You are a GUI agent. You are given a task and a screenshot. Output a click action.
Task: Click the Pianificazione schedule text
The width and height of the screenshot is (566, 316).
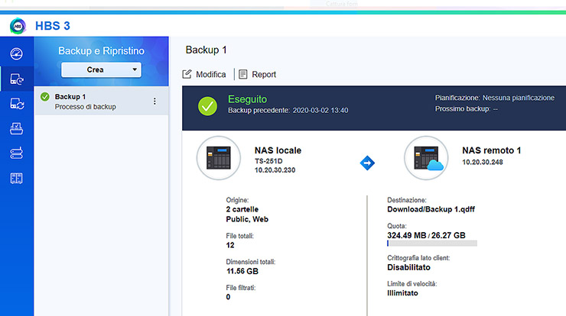tap(494, 98)
